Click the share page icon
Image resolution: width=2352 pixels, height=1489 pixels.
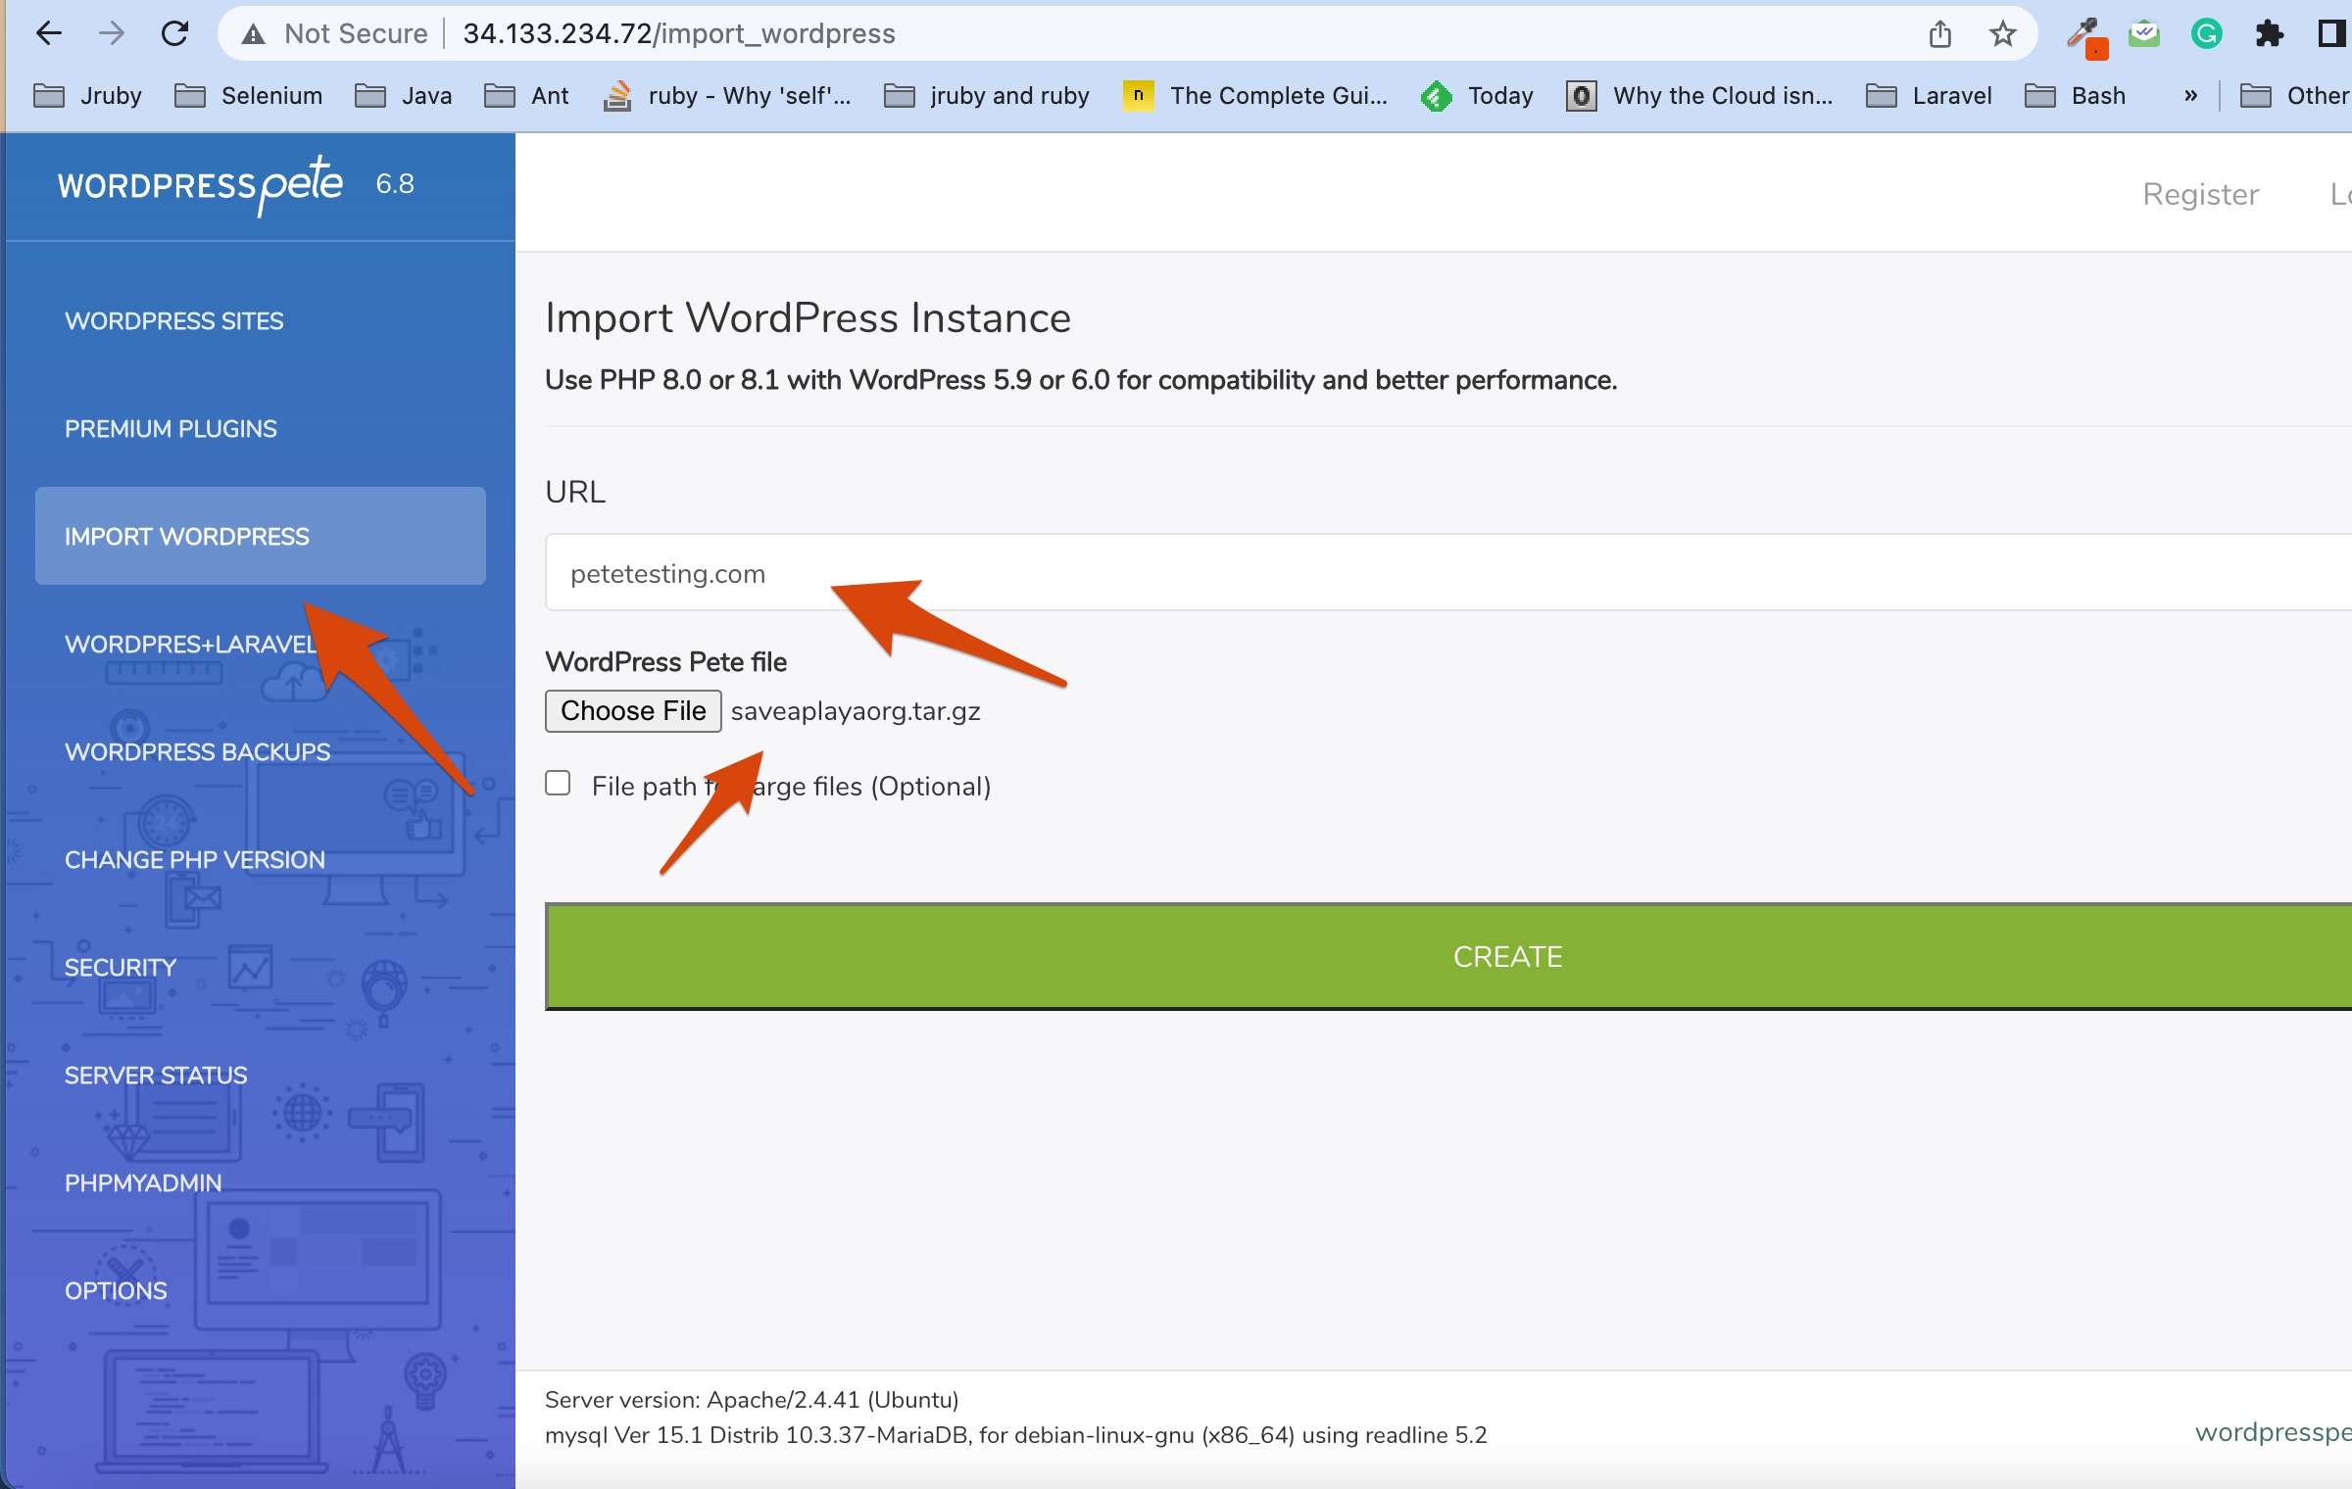(1939, 34)
